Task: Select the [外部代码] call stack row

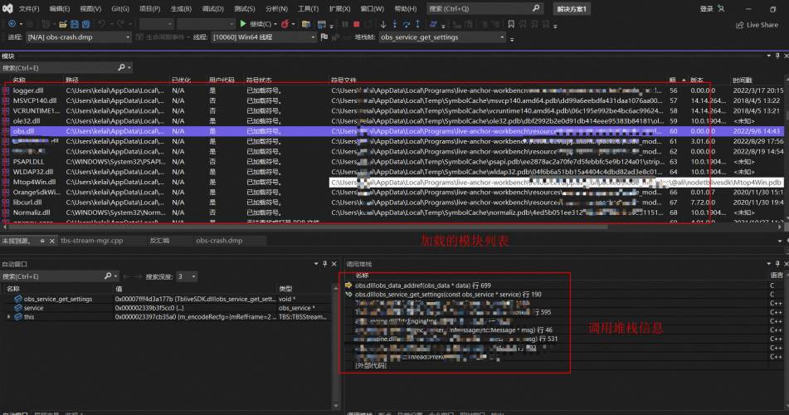Action: [x=370, y=365]
